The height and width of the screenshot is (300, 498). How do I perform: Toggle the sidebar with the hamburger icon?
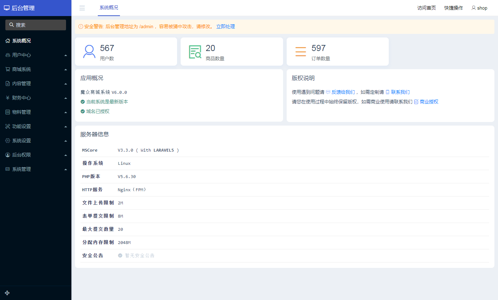[x=82, y=8]
